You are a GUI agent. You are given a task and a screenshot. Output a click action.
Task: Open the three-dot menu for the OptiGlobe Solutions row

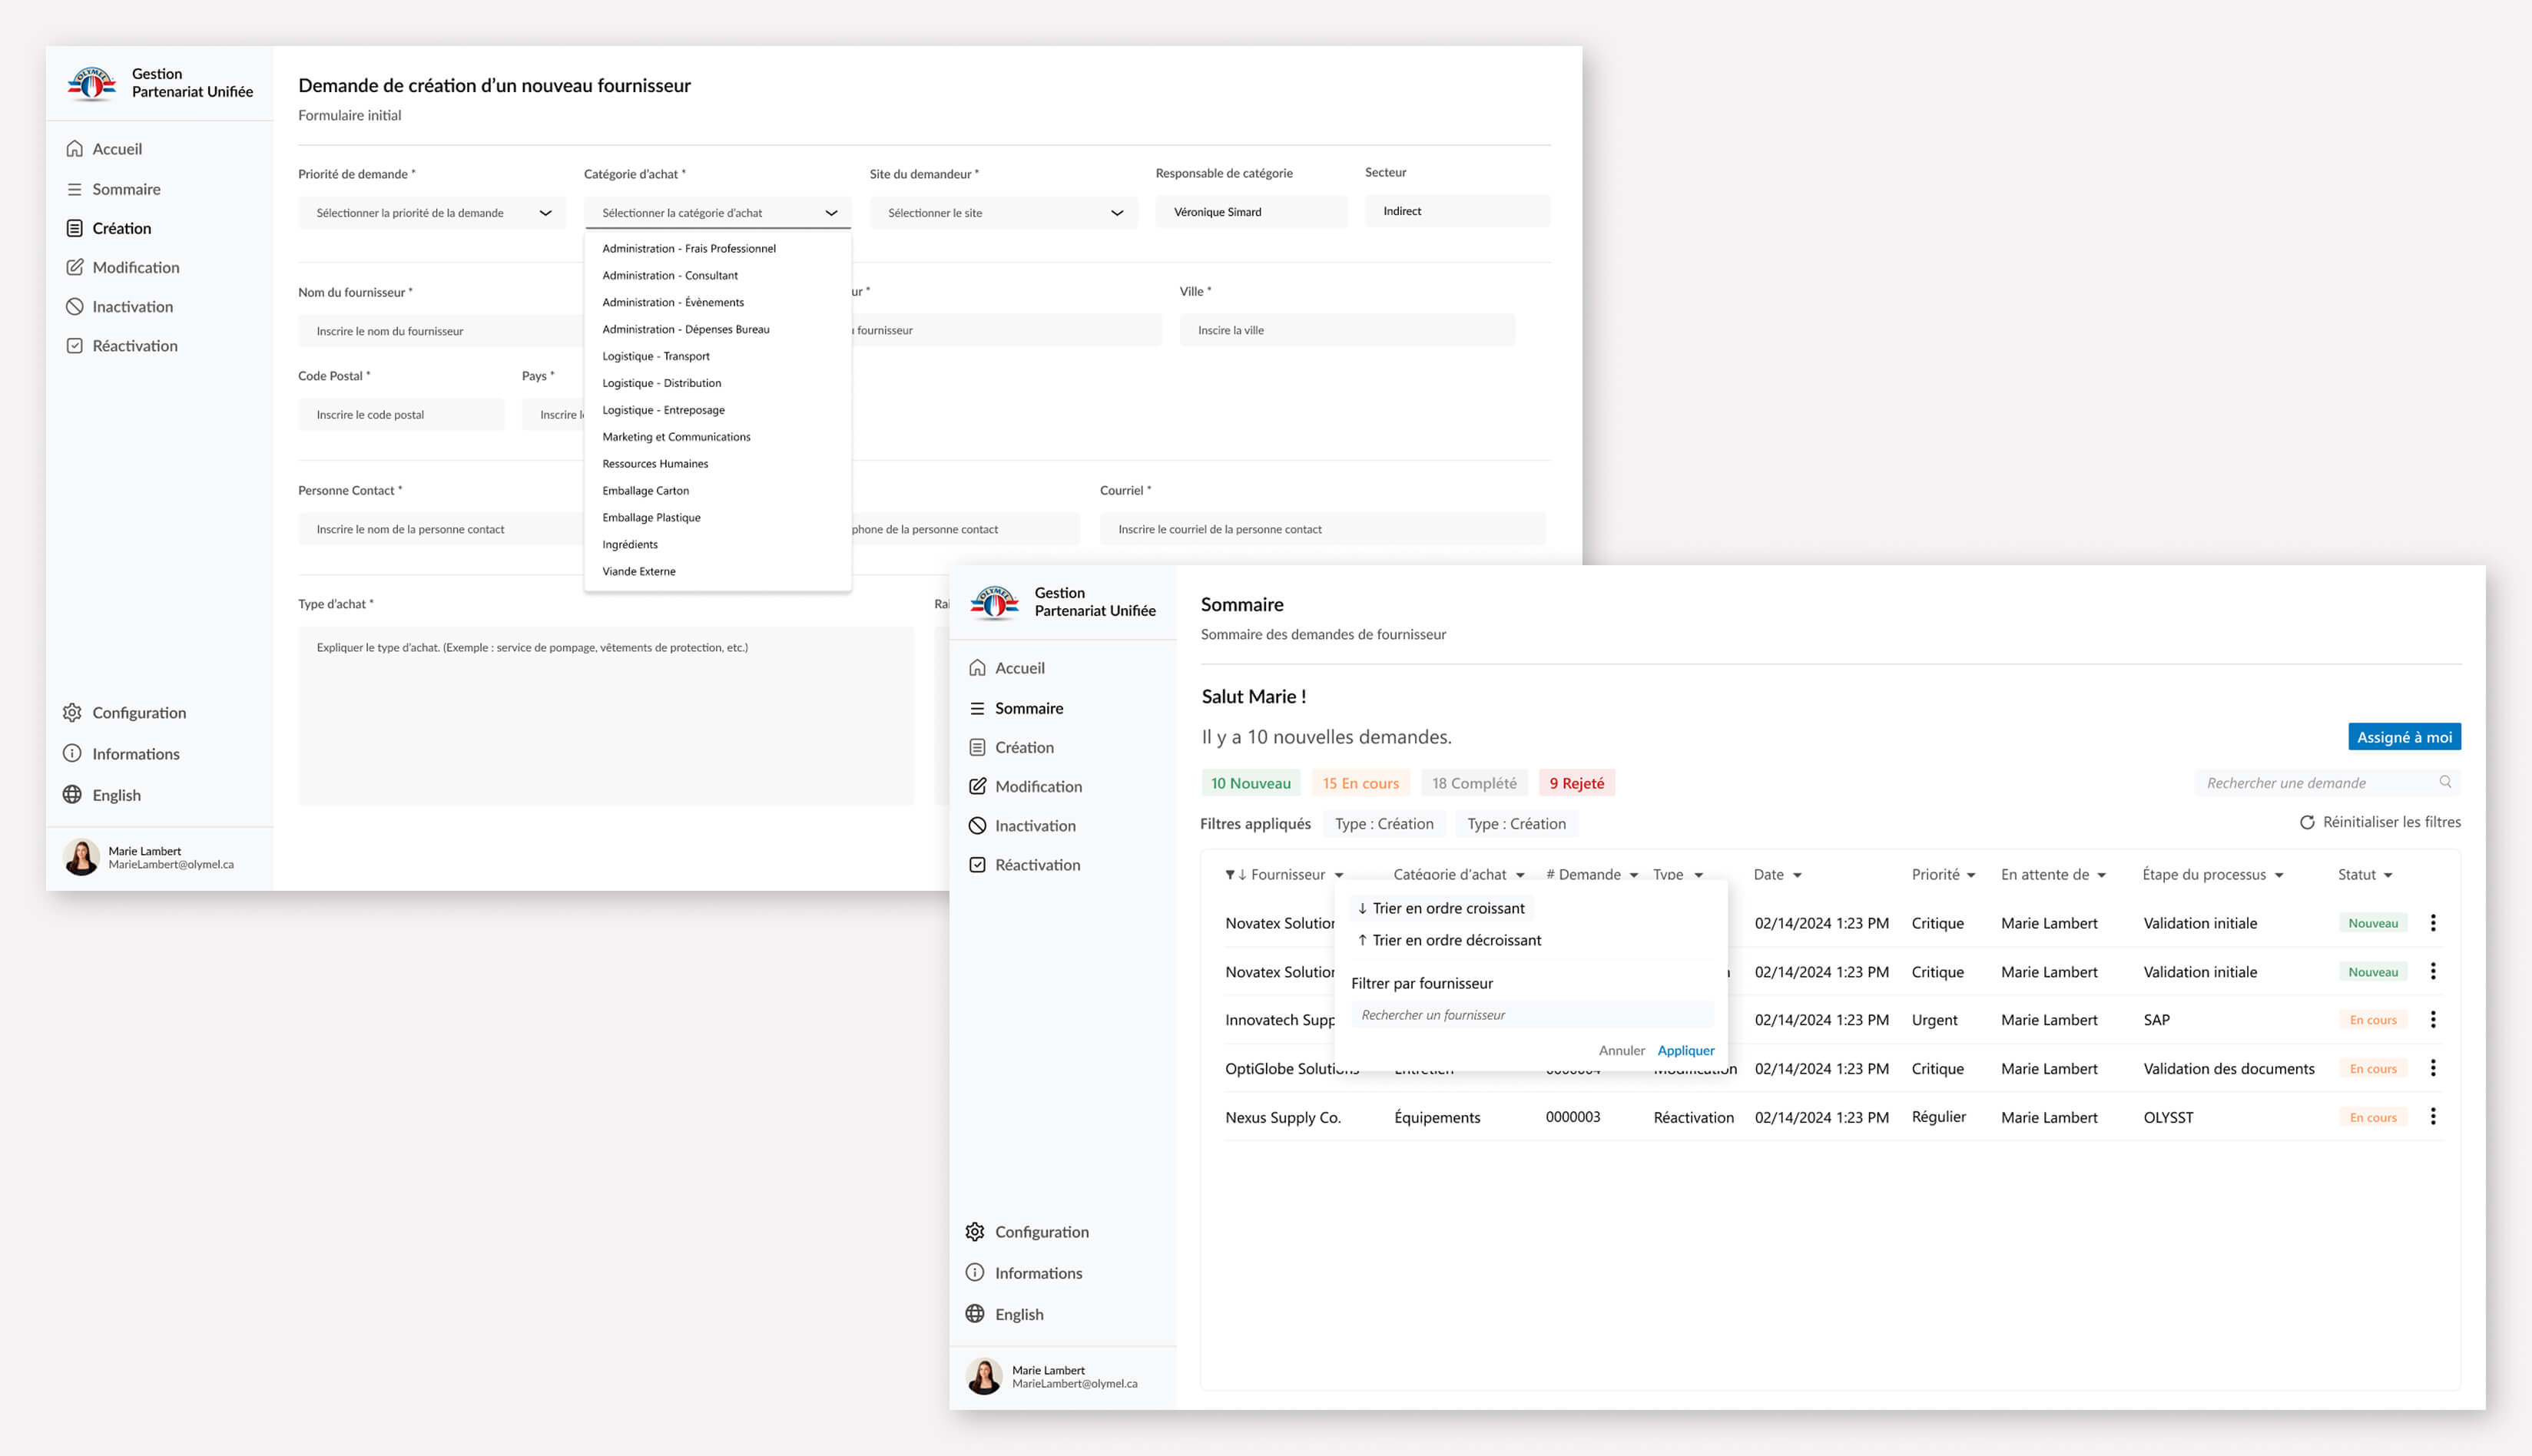[2433, 1068]
